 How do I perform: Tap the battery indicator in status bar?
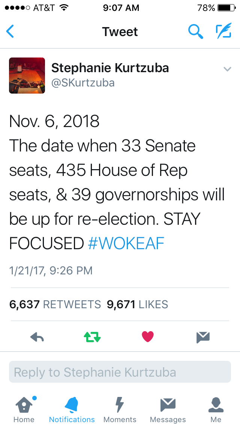(x=226, y=8)
